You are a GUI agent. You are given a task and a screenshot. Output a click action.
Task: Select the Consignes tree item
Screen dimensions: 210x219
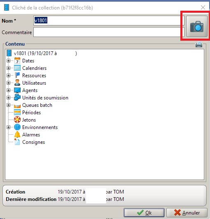point(34,142)
